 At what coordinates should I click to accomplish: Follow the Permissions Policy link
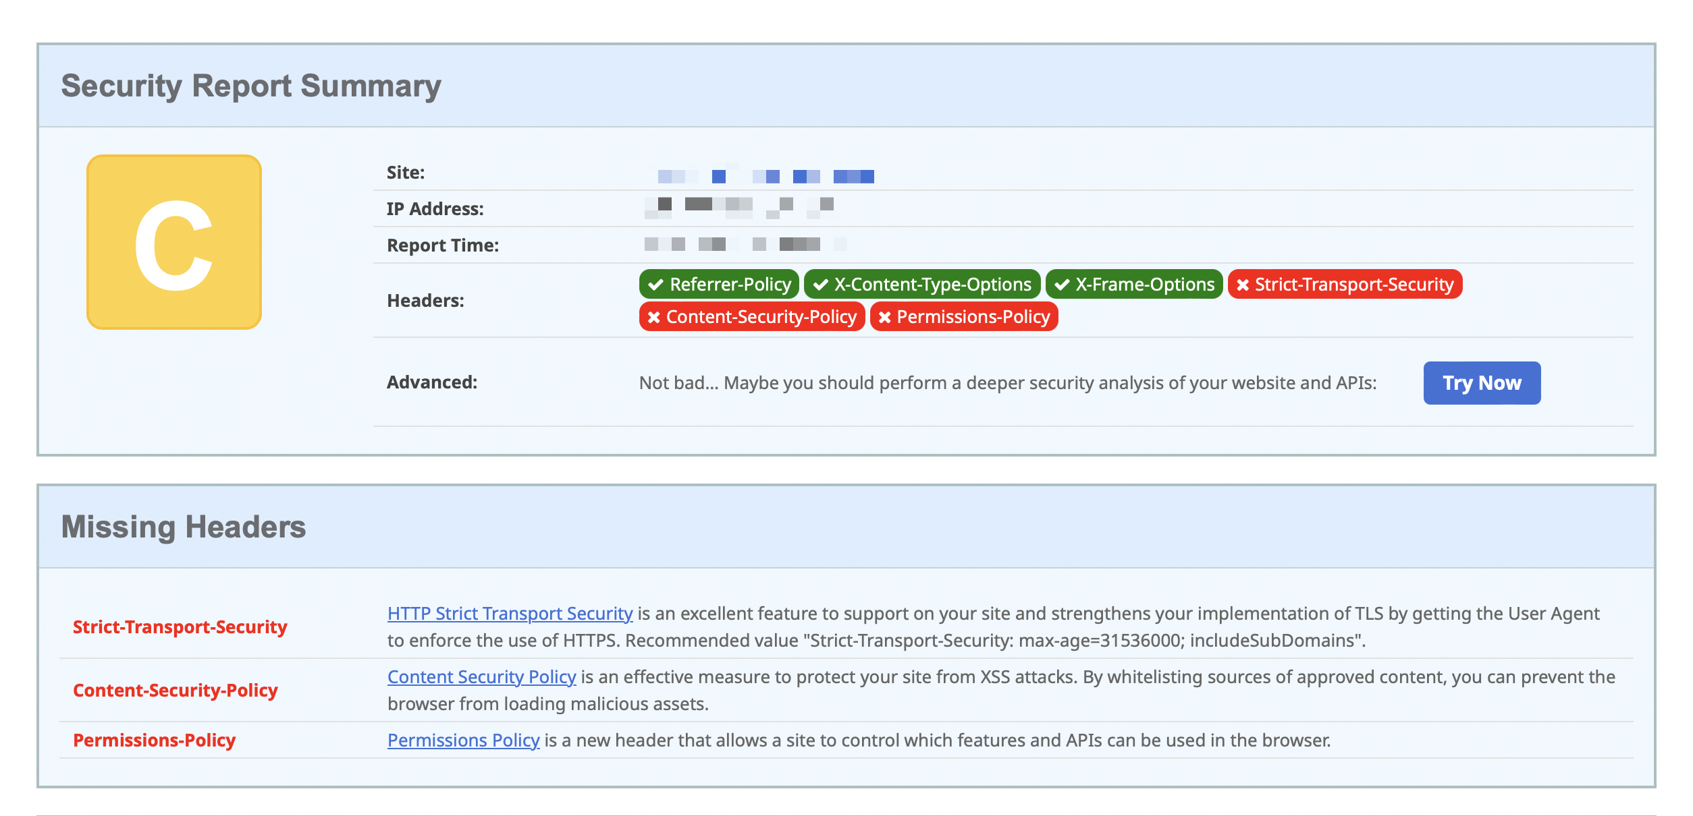point(463,740)
